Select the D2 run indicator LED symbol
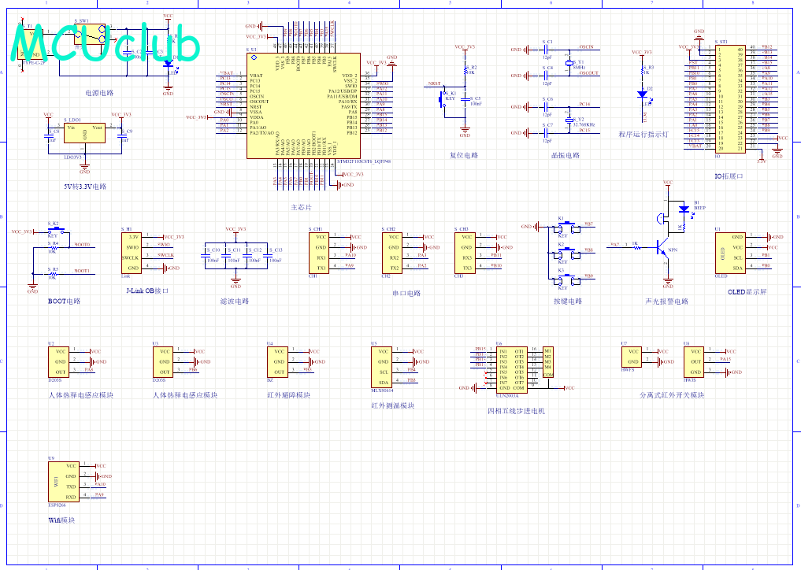Image resolution: width=801 pixels, height=570 pixels. click(643, 94)
